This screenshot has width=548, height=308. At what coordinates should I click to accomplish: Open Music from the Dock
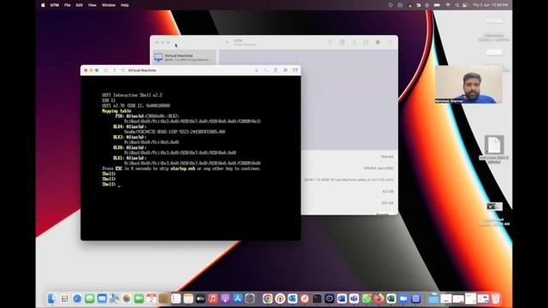(x=213, y=299)
